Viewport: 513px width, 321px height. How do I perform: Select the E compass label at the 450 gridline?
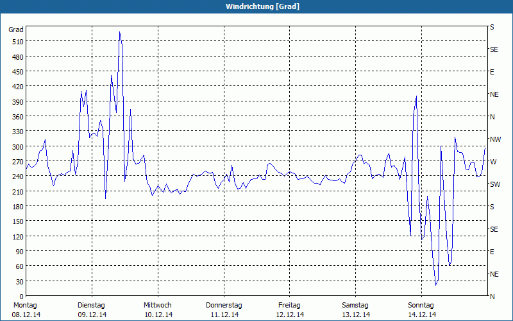coord(492,72)
